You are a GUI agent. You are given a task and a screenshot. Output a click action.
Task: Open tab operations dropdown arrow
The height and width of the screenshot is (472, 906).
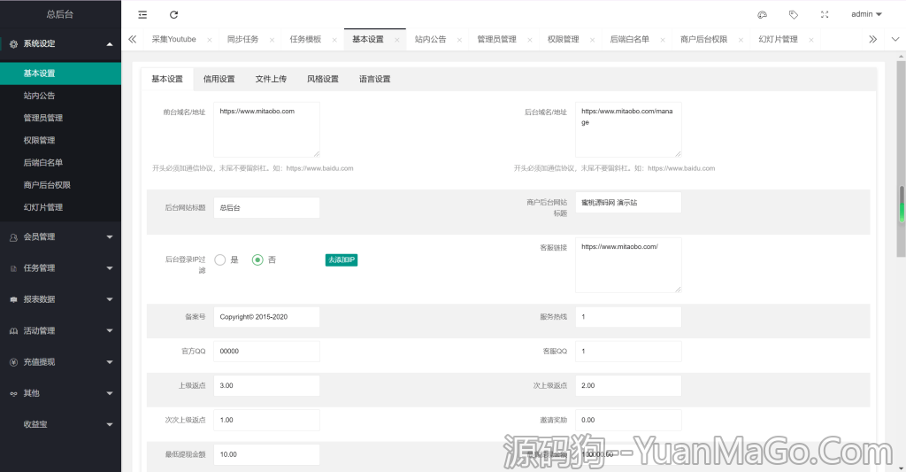[895, 39]
